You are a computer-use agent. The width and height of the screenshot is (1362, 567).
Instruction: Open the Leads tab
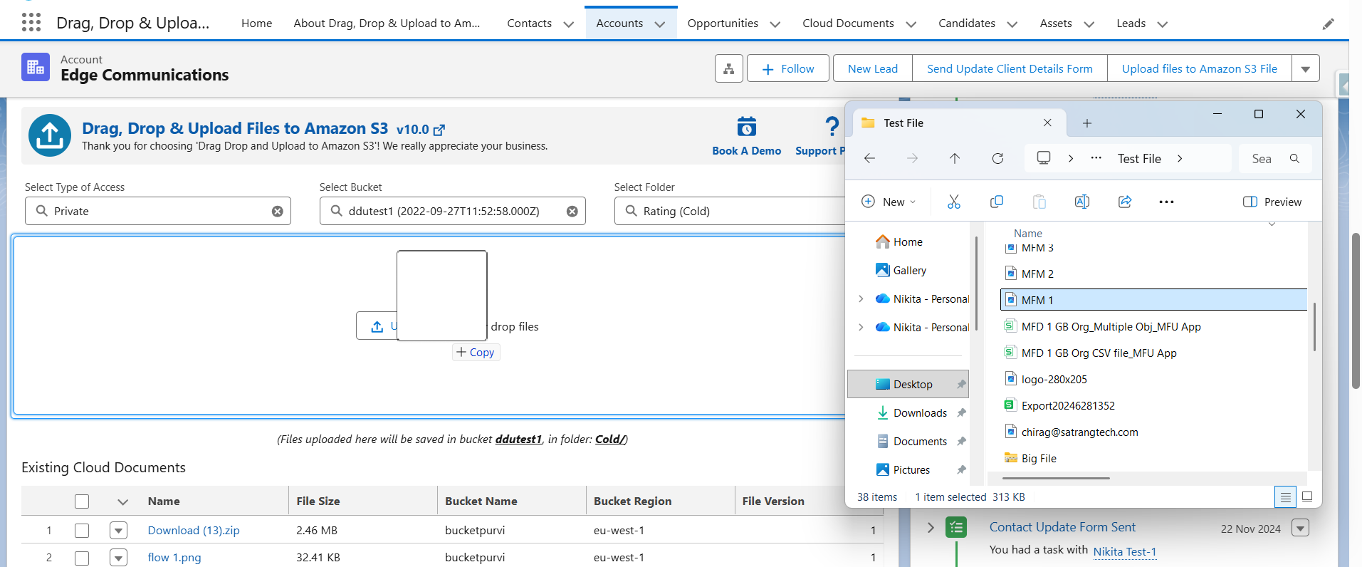point(1131,23)
